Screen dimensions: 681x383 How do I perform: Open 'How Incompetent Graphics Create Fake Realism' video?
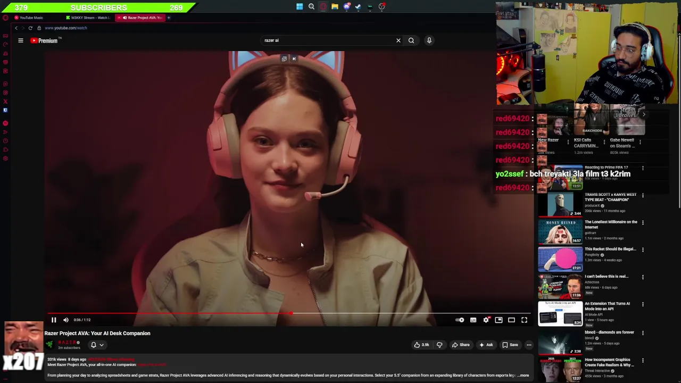tap(609, 362)
